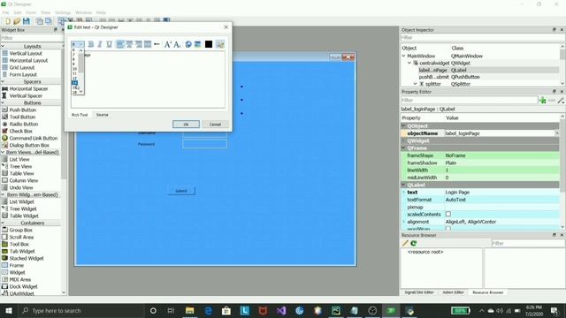Image resolution: width=566 pixels, height=318 pixels.
Task: Open Visual Studio from the taskbar
Action: (x=281, y=310)
